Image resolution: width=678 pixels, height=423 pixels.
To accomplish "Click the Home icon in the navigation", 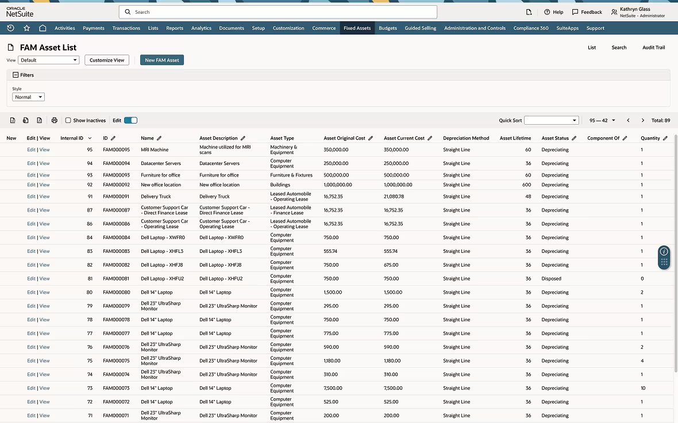I will point(43,27).
